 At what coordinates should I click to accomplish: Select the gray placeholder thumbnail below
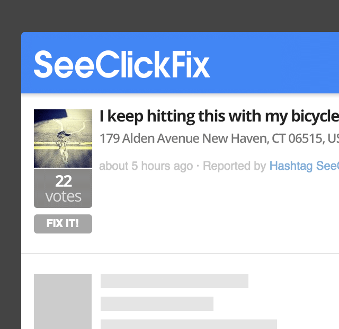click(x=63, y=301)
